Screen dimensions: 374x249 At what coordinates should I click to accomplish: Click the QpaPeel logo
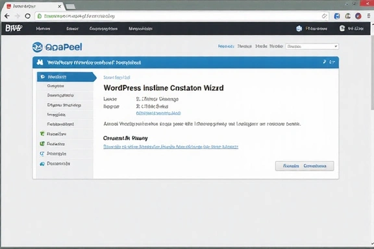click(x=57, y=47)
